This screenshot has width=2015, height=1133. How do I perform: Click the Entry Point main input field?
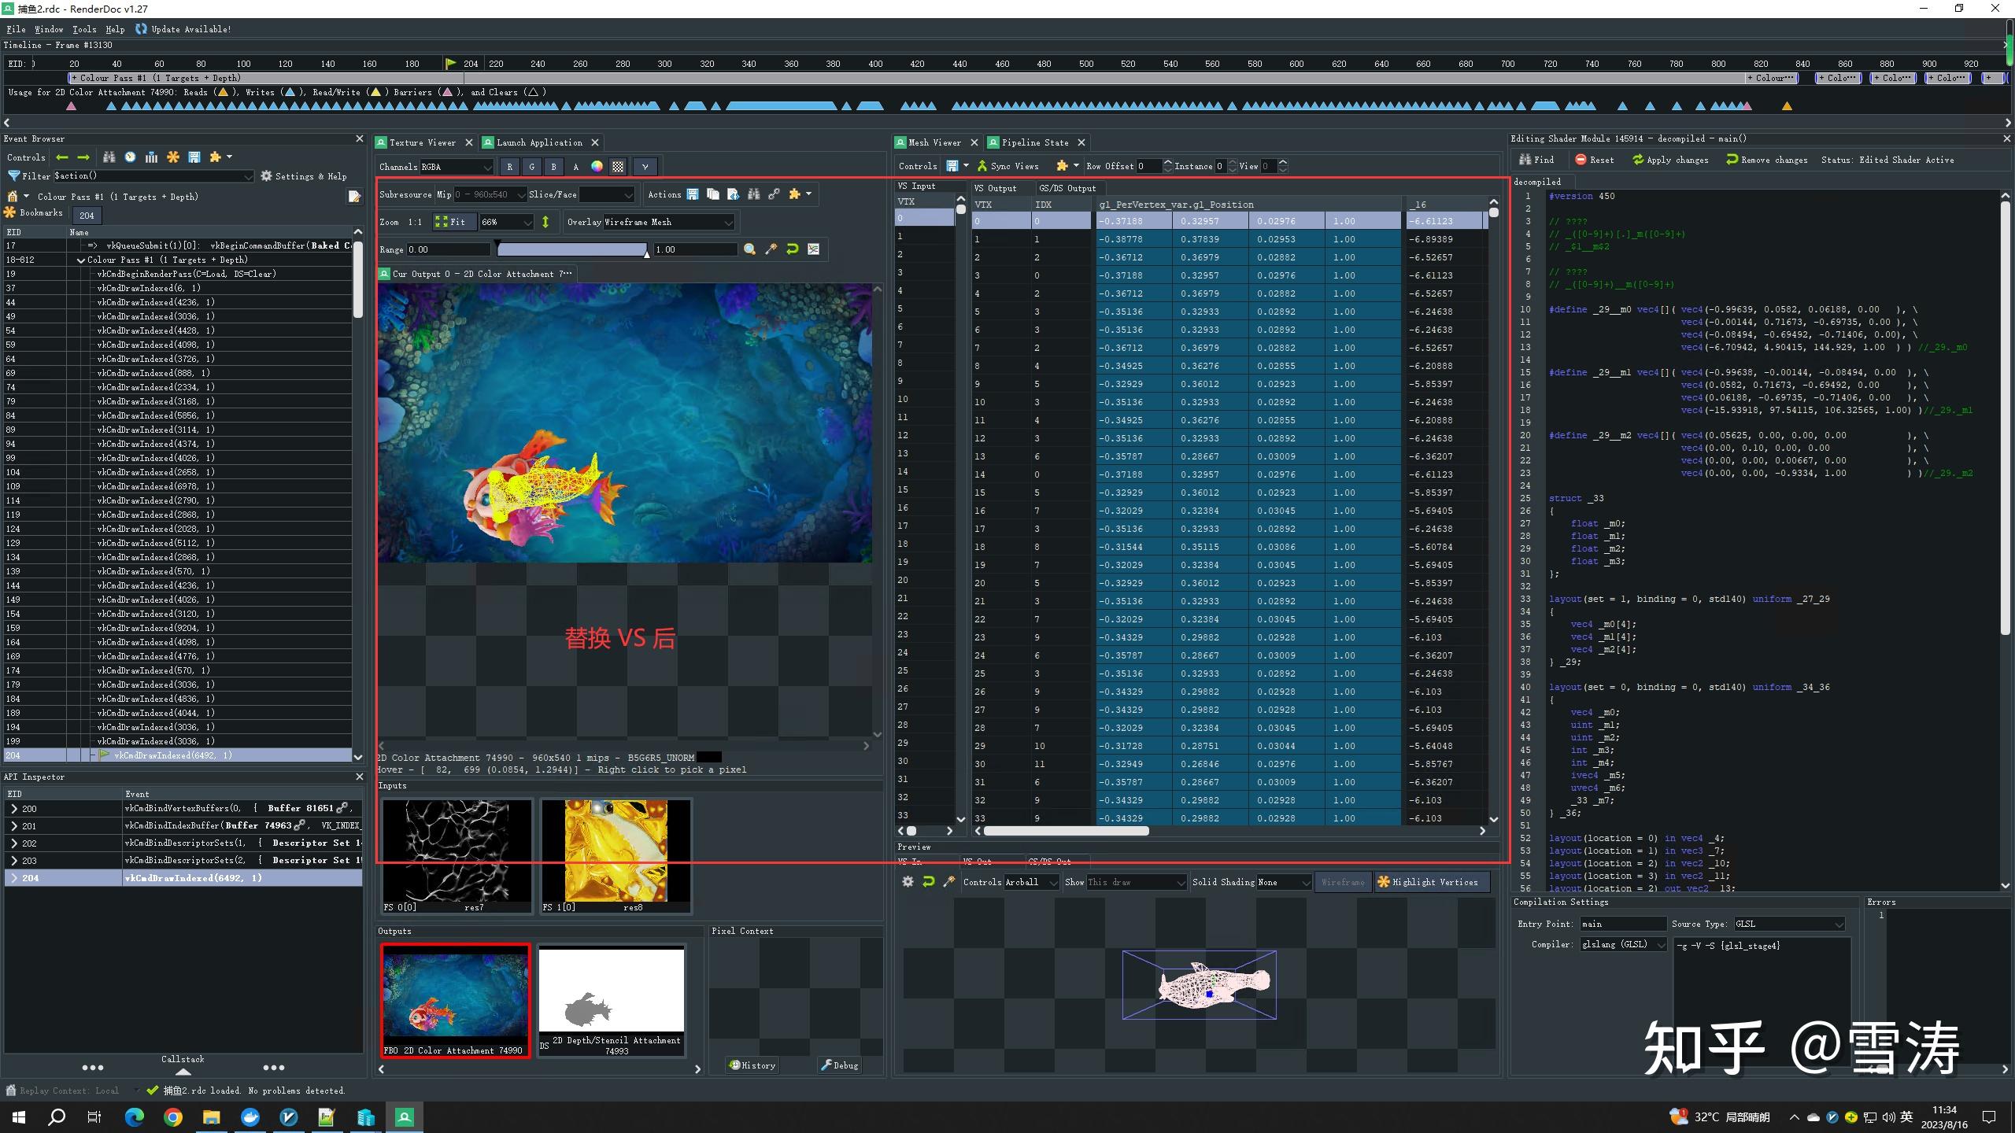[x=1622, y=924]
